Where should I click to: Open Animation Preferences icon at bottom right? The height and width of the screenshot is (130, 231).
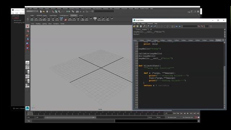click(199, 117)
